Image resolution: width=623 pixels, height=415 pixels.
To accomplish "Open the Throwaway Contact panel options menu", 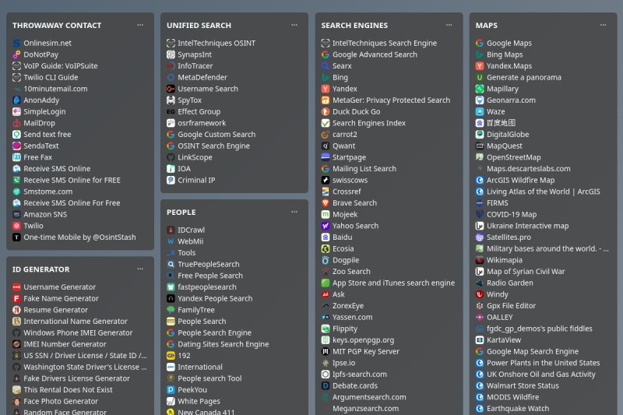I will [x=140, y=25].
